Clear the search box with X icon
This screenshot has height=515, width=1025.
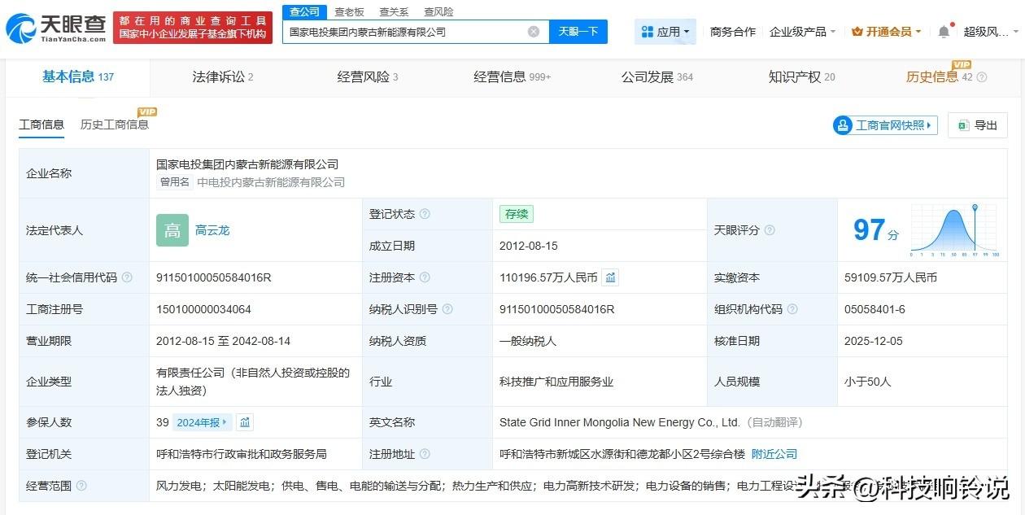point(534,32)
